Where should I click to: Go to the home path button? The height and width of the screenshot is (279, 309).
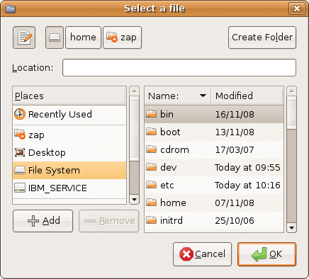click(83, 38)
